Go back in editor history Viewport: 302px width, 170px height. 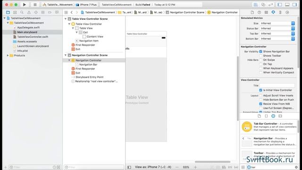pyautogui.click(x=72, y=12)
